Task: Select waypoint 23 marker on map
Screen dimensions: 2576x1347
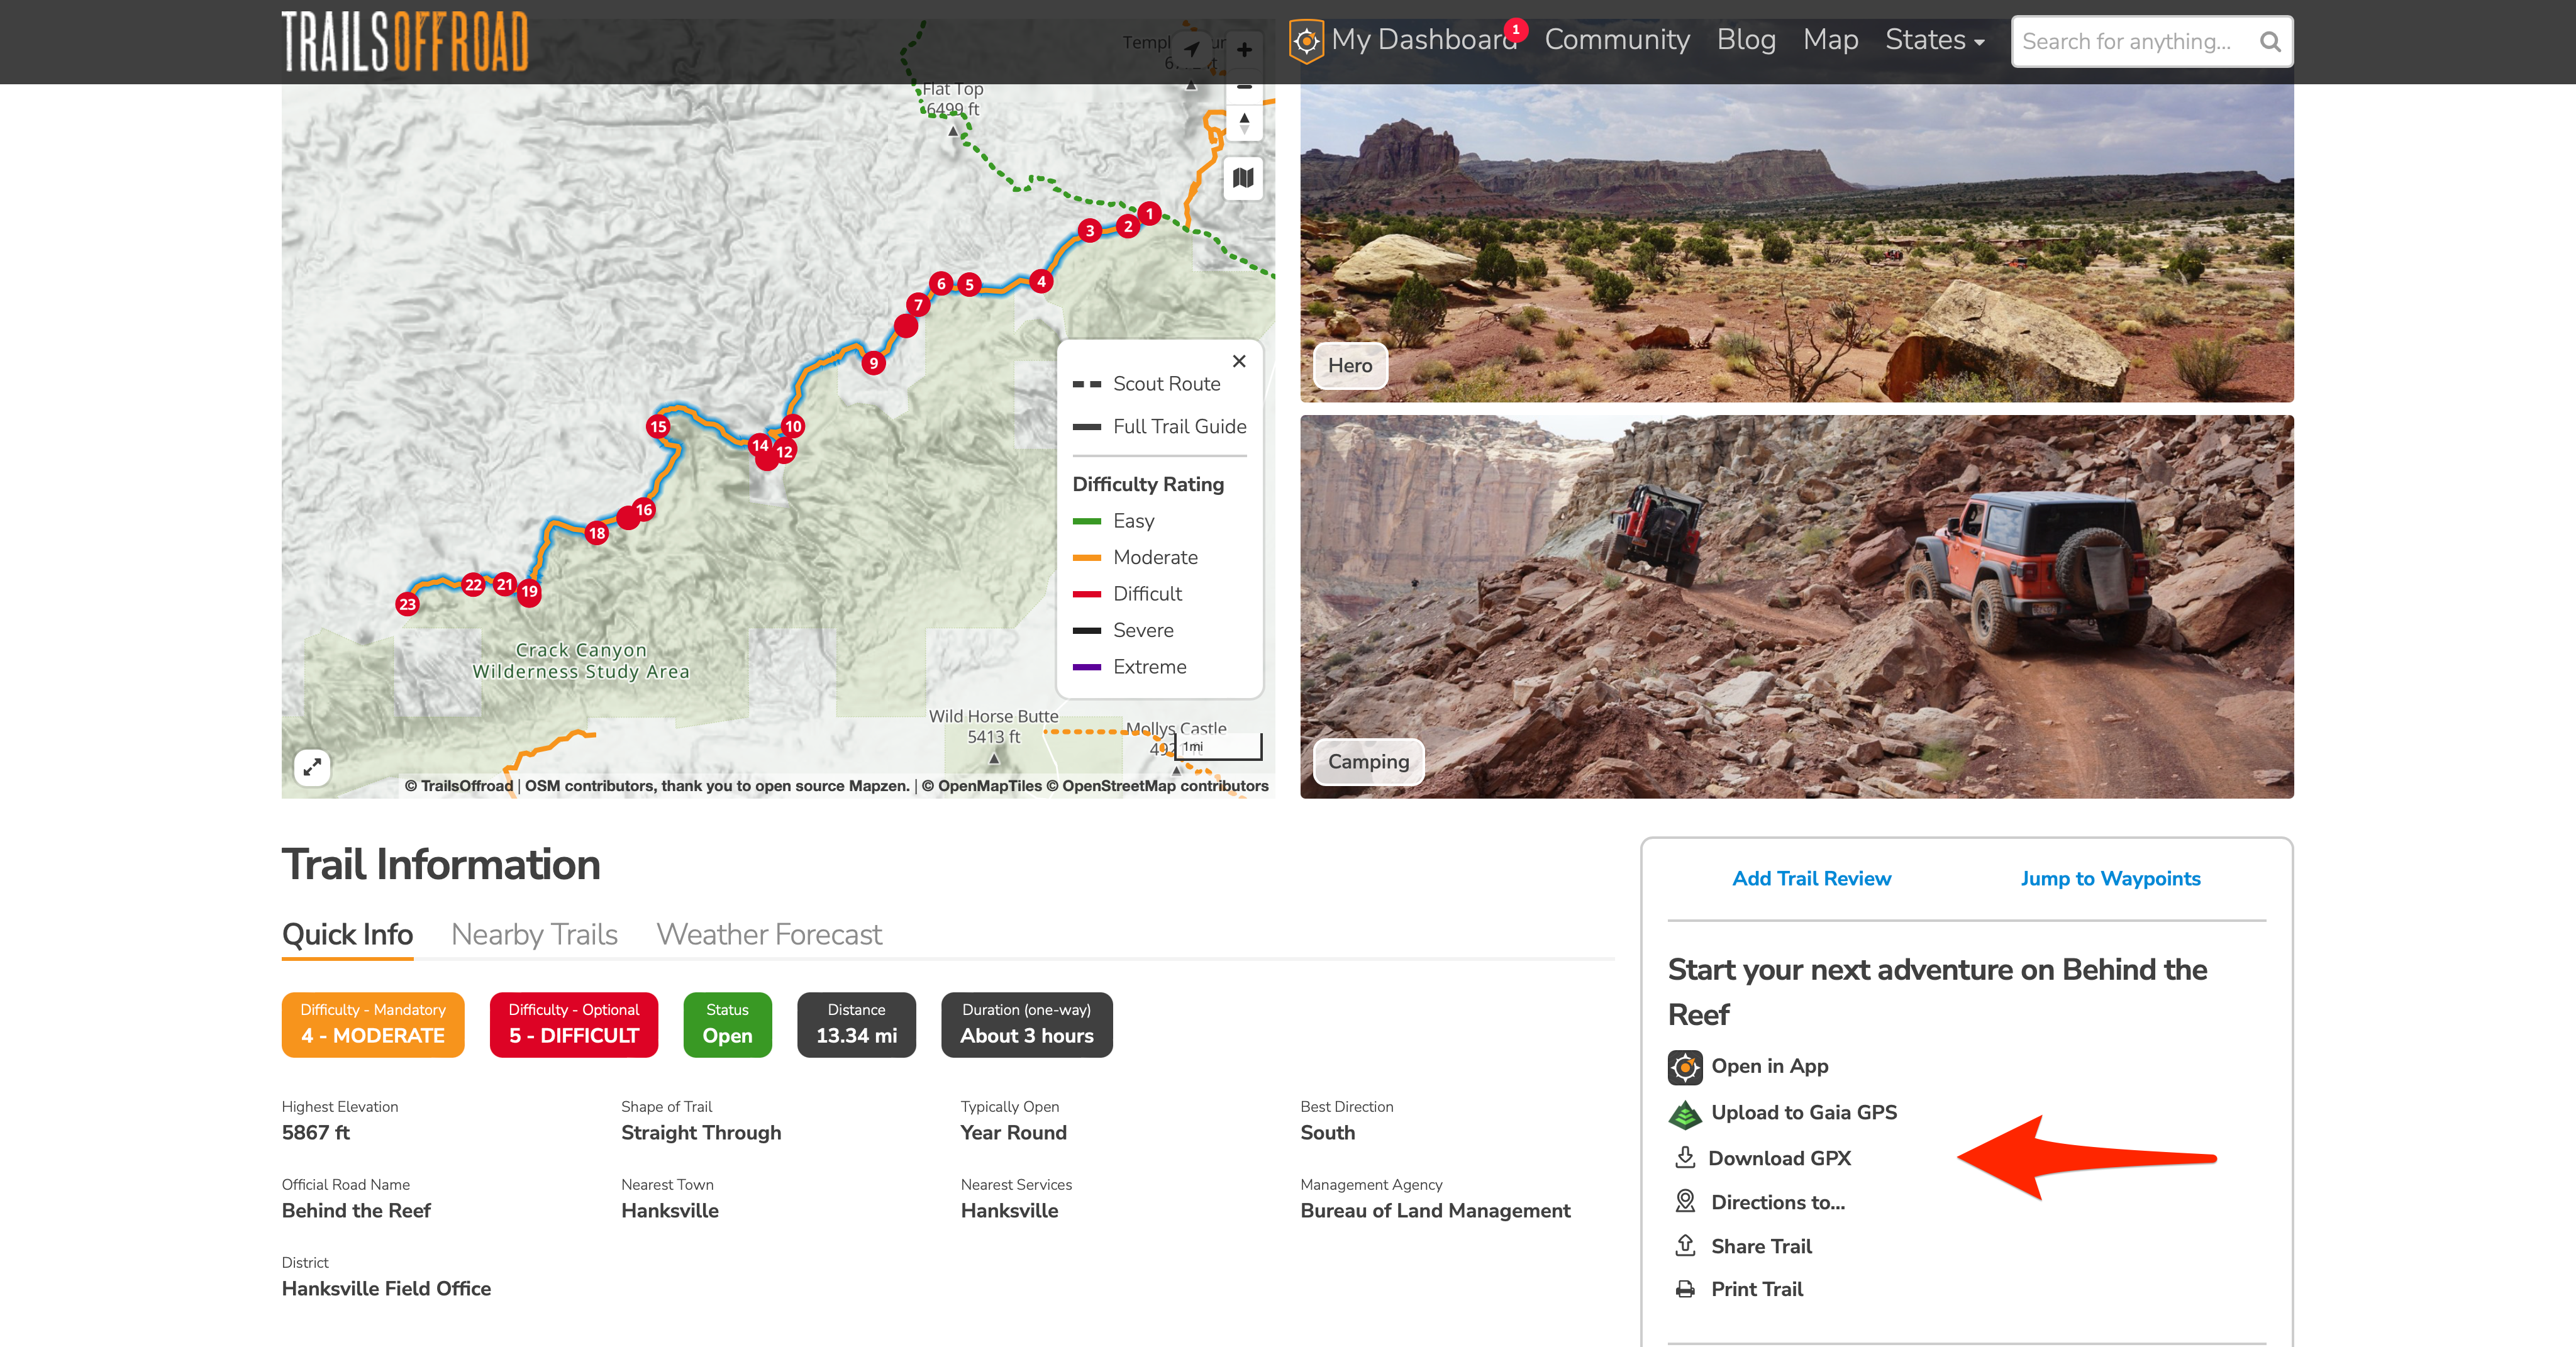Action: coord(407,603)
